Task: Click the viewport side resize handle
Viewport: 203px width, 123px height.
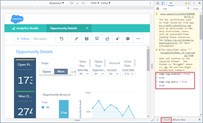Action: tap(152, 66)
